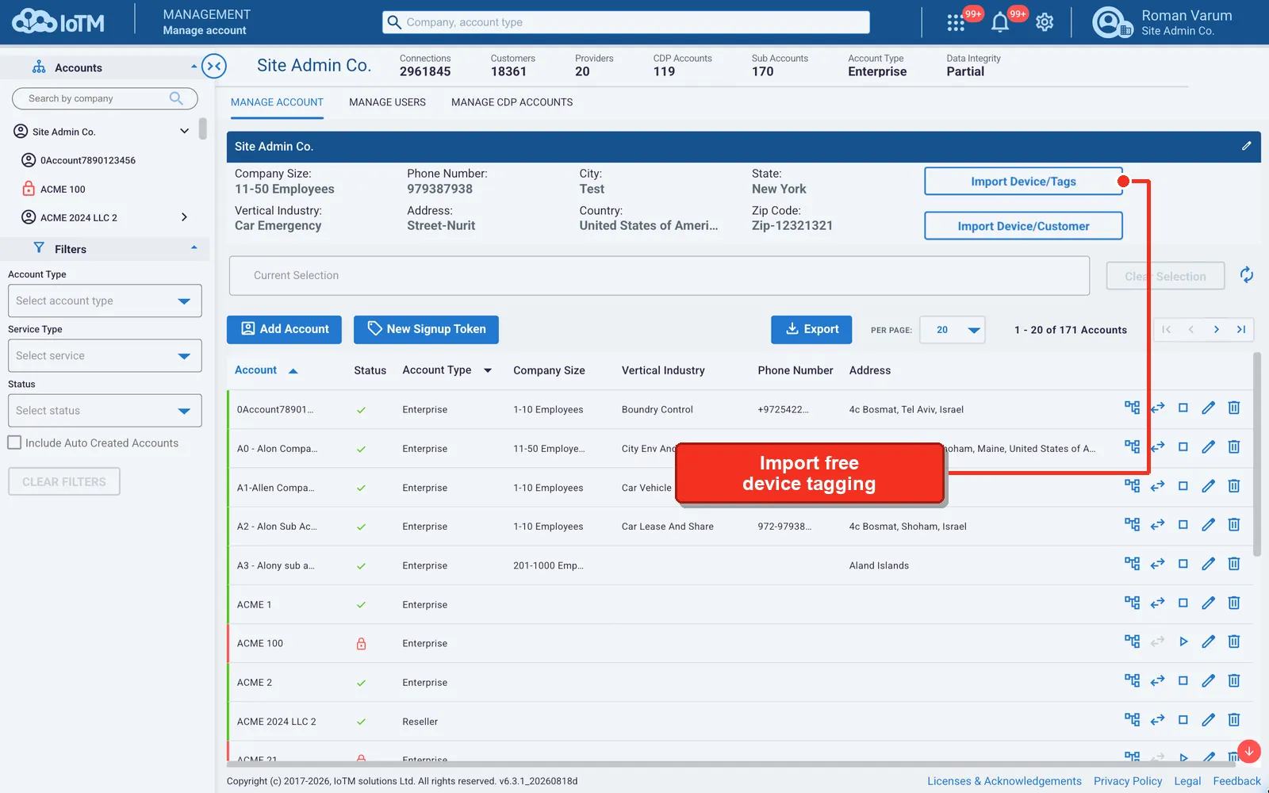Screen dimensions: 1269x793
Task: Click the Export button
Action: click(811, 329)
